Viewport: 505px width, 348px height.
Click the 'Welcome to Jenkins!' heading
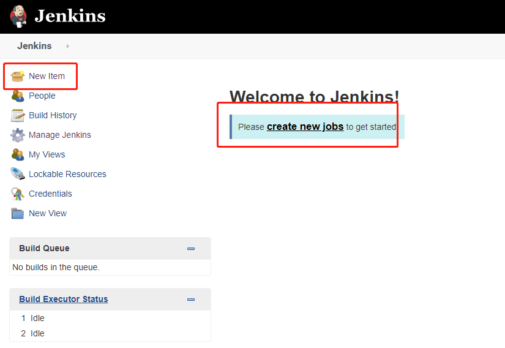[315, 97]
